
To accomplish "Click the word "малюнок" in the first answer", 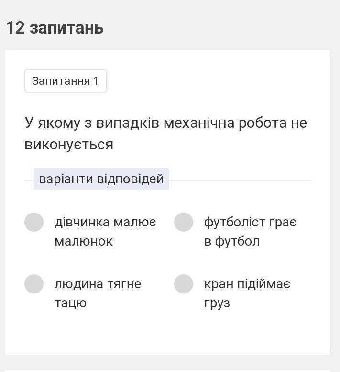I will click(x=84, y=241).
